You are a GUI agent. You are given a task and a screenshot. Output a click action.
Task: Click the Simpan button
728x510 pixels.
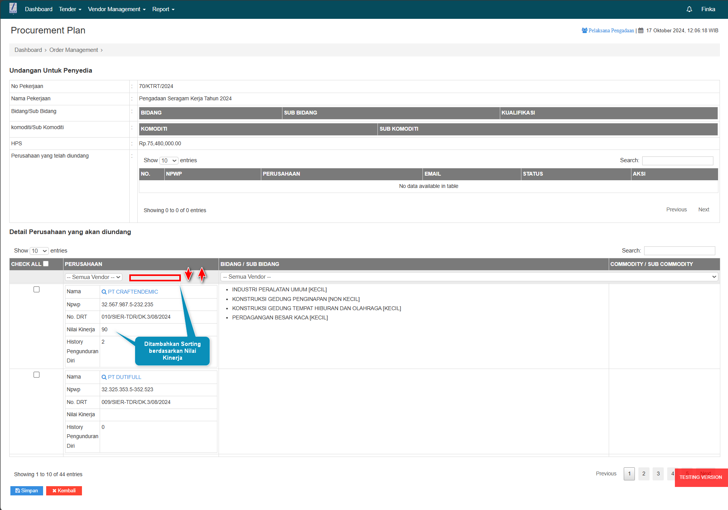[x=27, y=491]
